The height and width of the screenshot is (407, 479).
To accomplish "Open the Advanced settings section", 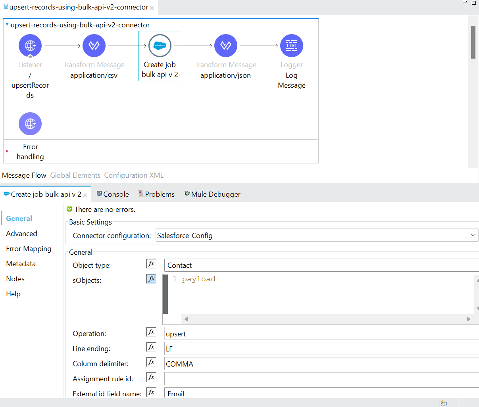I will [21, 234].
